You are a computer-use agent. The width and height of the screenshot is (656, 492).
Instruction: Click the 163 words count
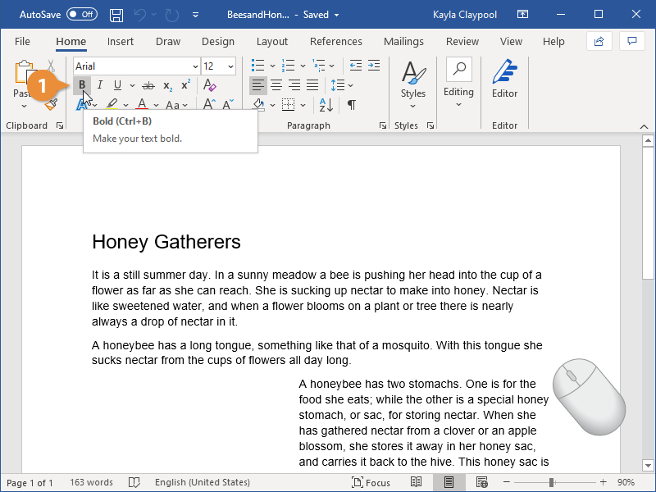click(x=92, y=483)
